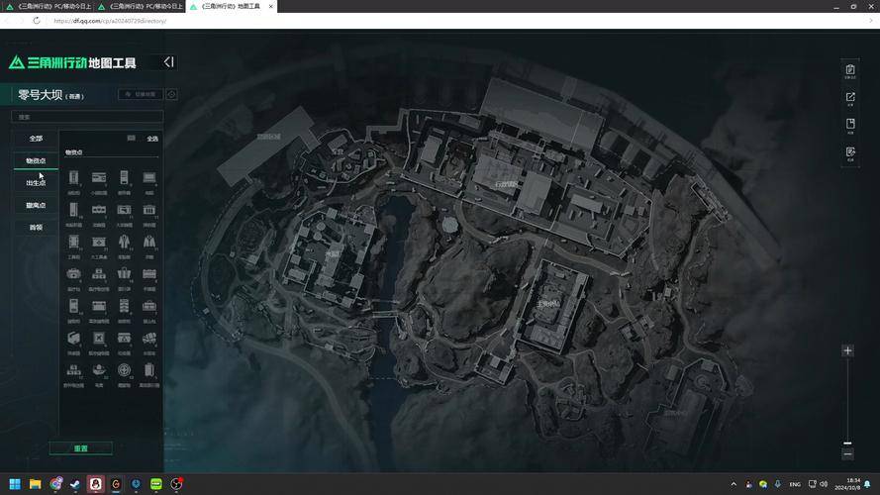The image size is (880, 495).
Task: Click the switch map button beside 零号大坝
Action: (x=141, y=95)
